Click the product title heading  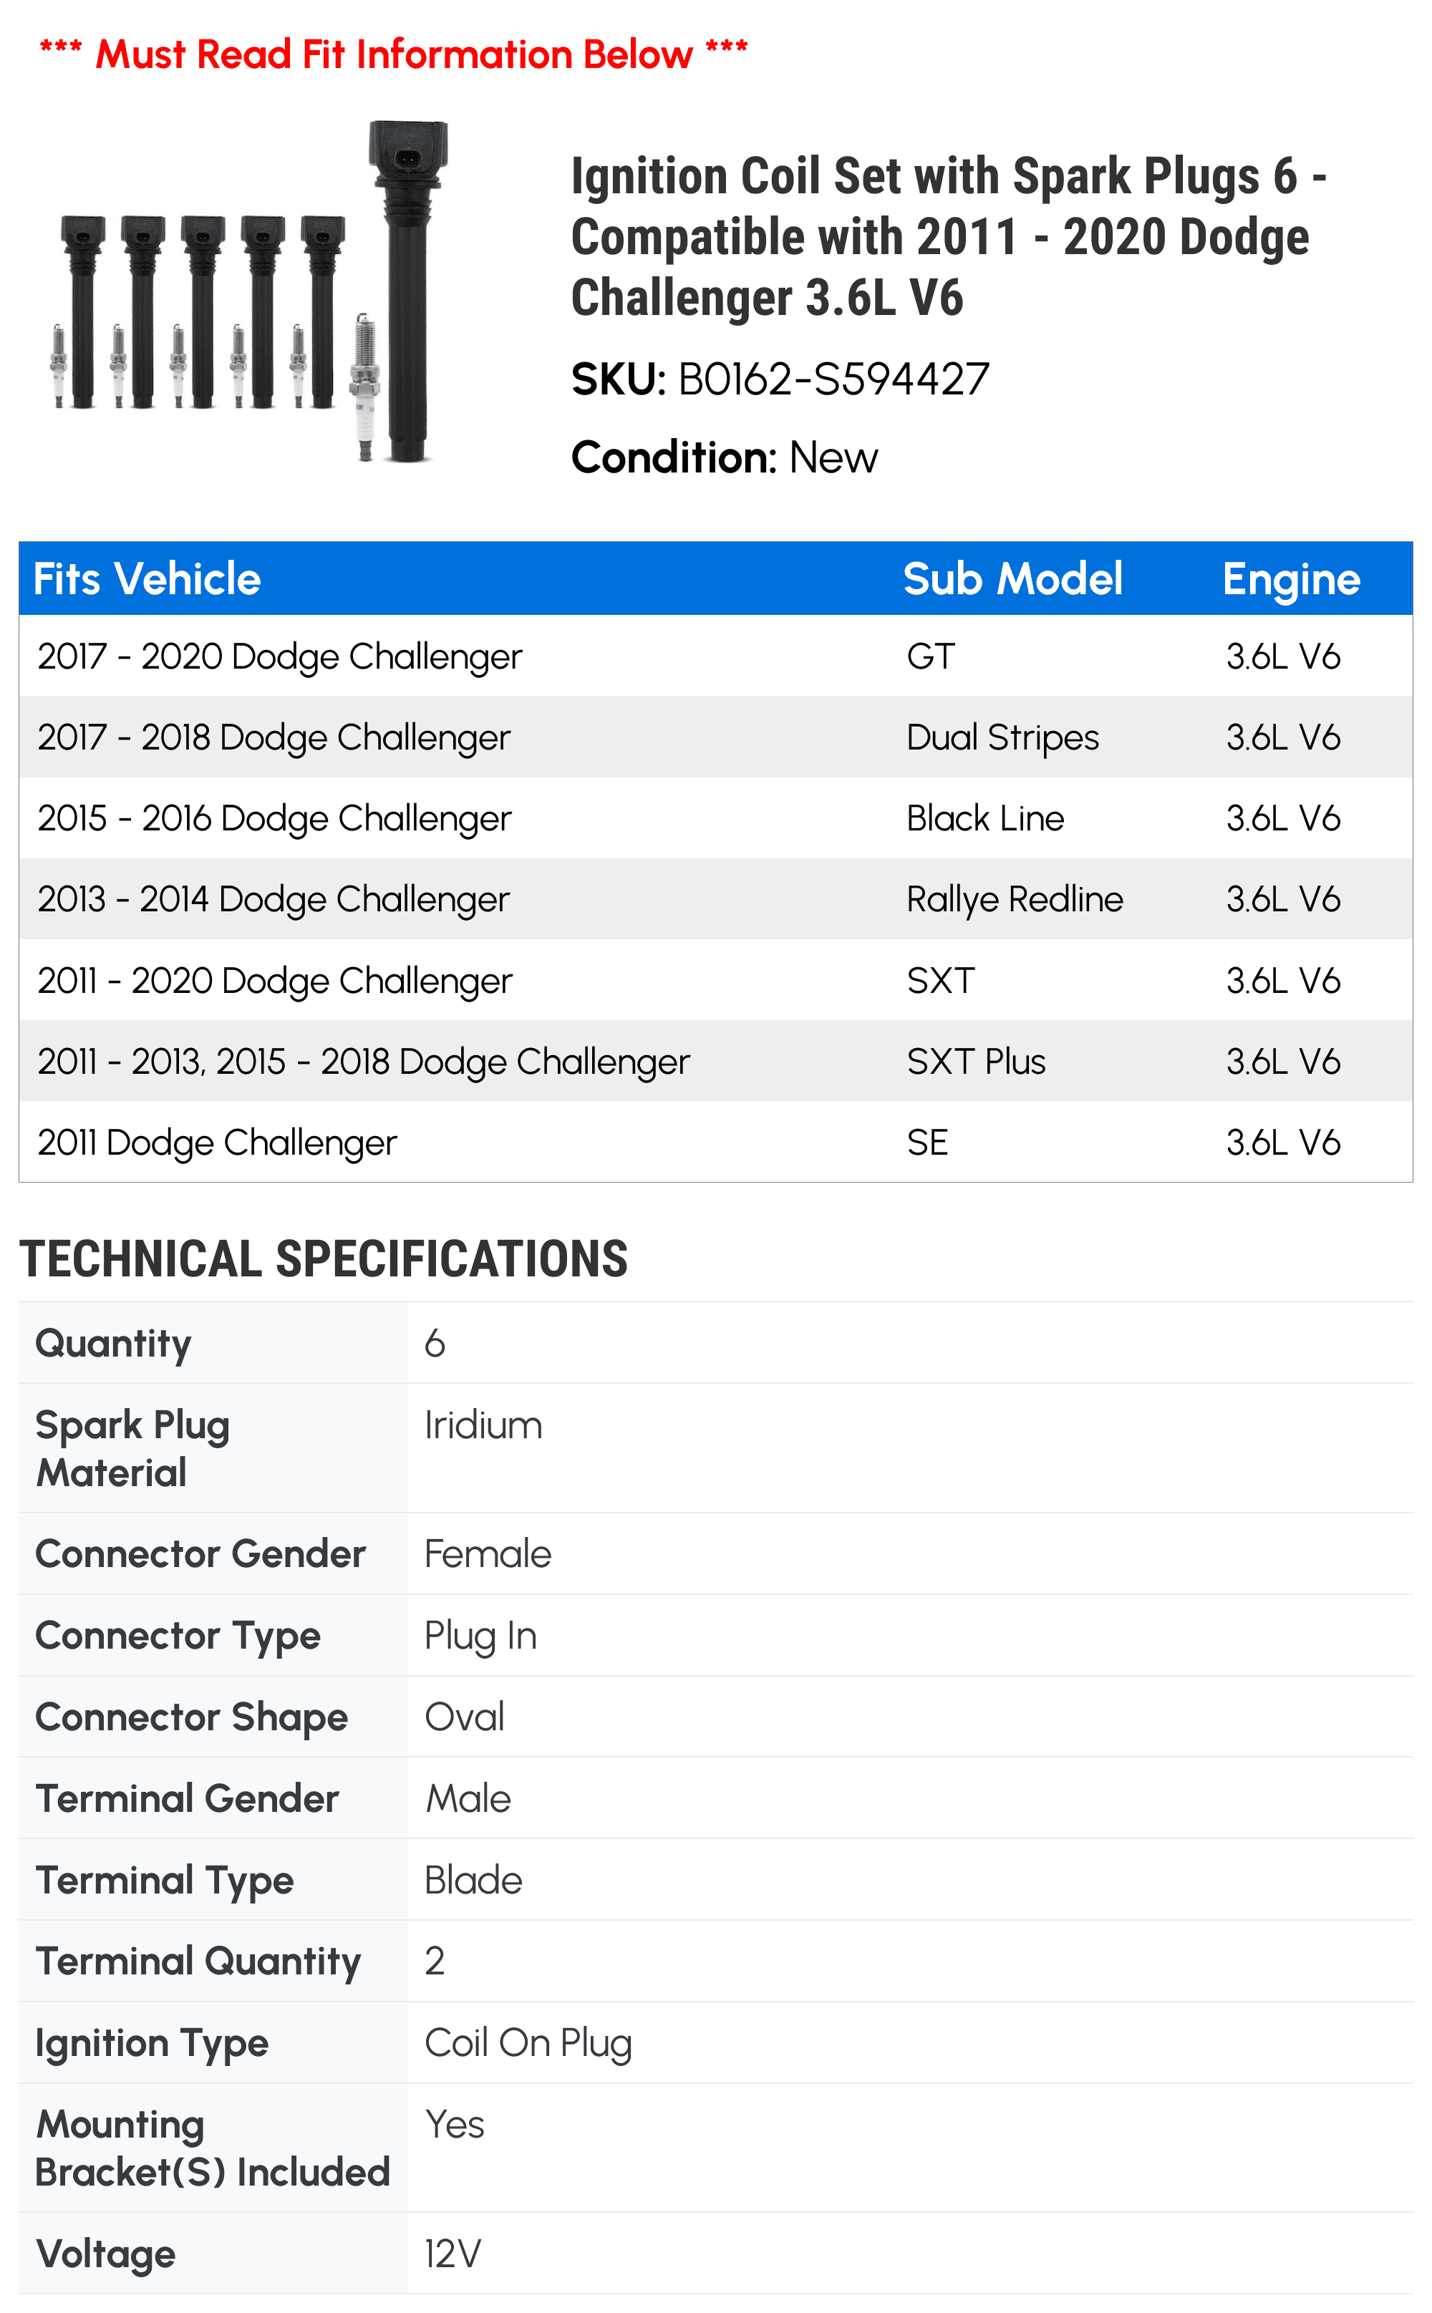(x=949, y=237)
